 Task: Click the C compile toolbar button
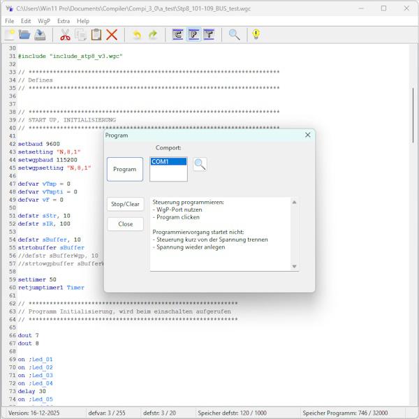click(178, 34)
